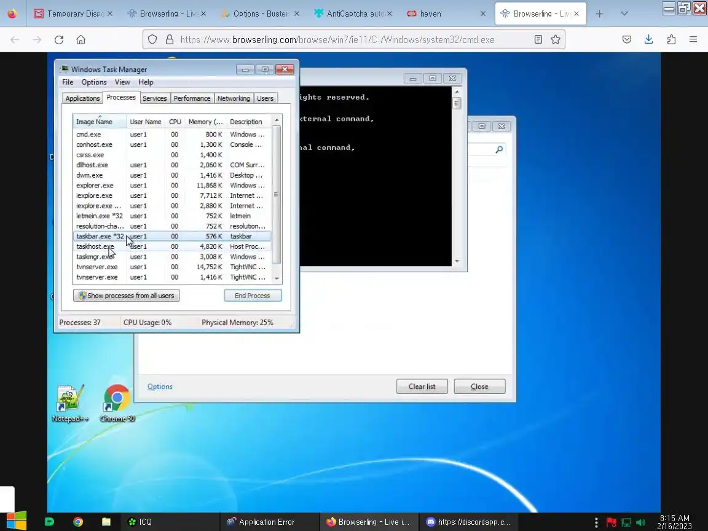Open a new Firefox tab
Viewport: 708px width, 531px height.
[600, 14]
